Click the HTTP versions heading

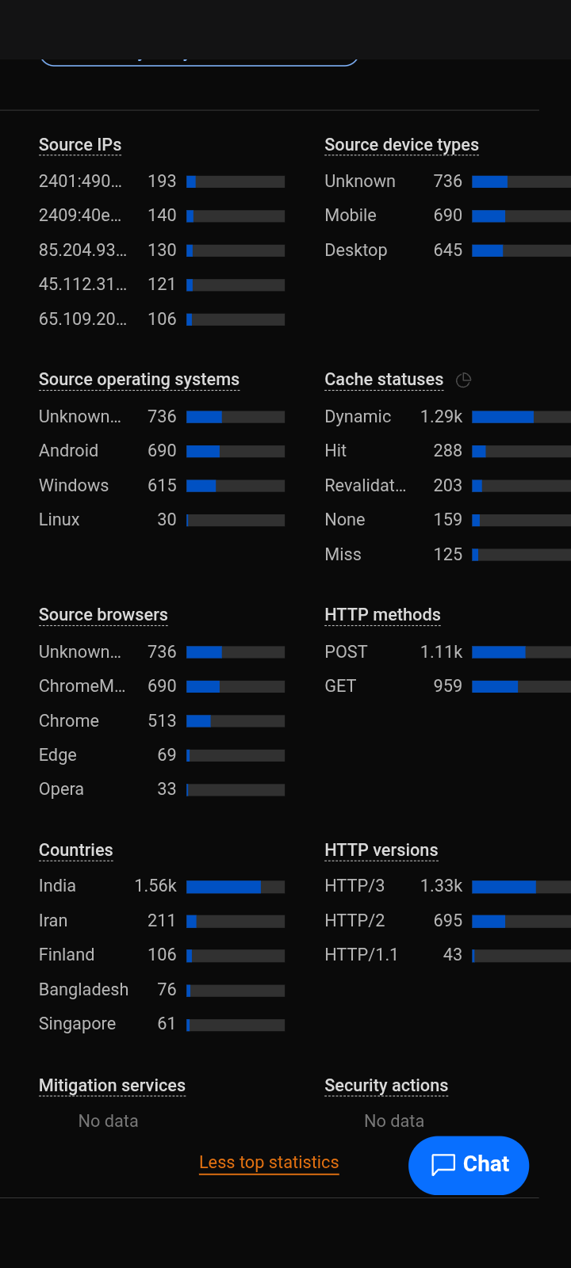coord(381,850)
